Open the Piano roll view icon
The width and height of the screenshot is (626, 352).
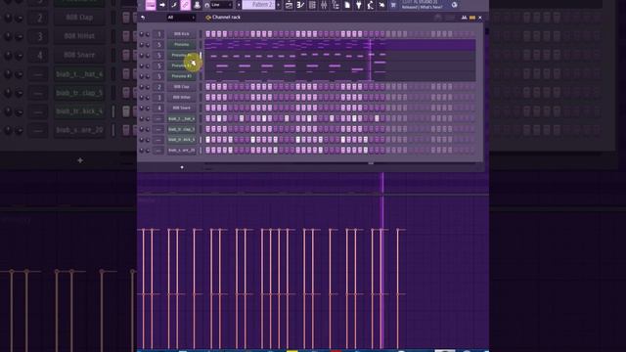[x=300, y=5]
